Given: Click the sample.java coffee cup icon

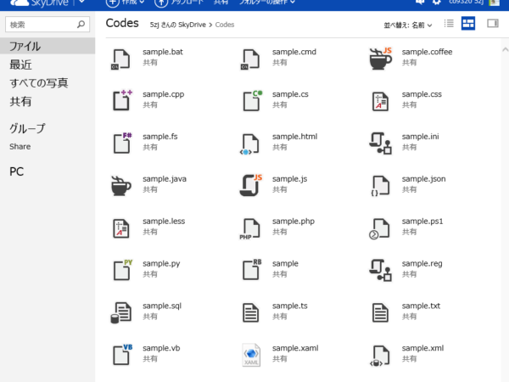Looking at the screenshot, I should (121, 186).
